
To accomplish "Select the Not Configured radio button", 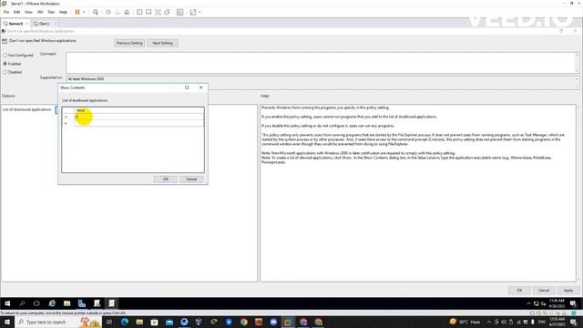I will pos(5,55).
